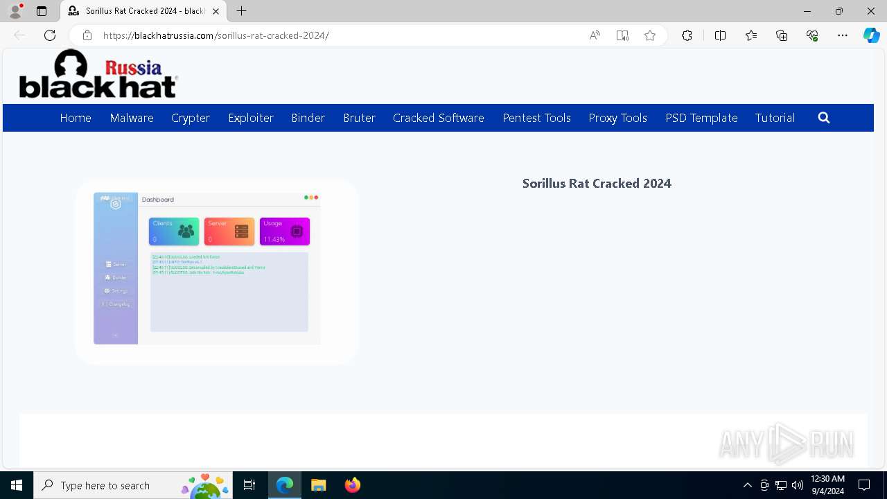Activate the Read aloud icon
Viewport: 887px width, 499px height.
point(595,35)
